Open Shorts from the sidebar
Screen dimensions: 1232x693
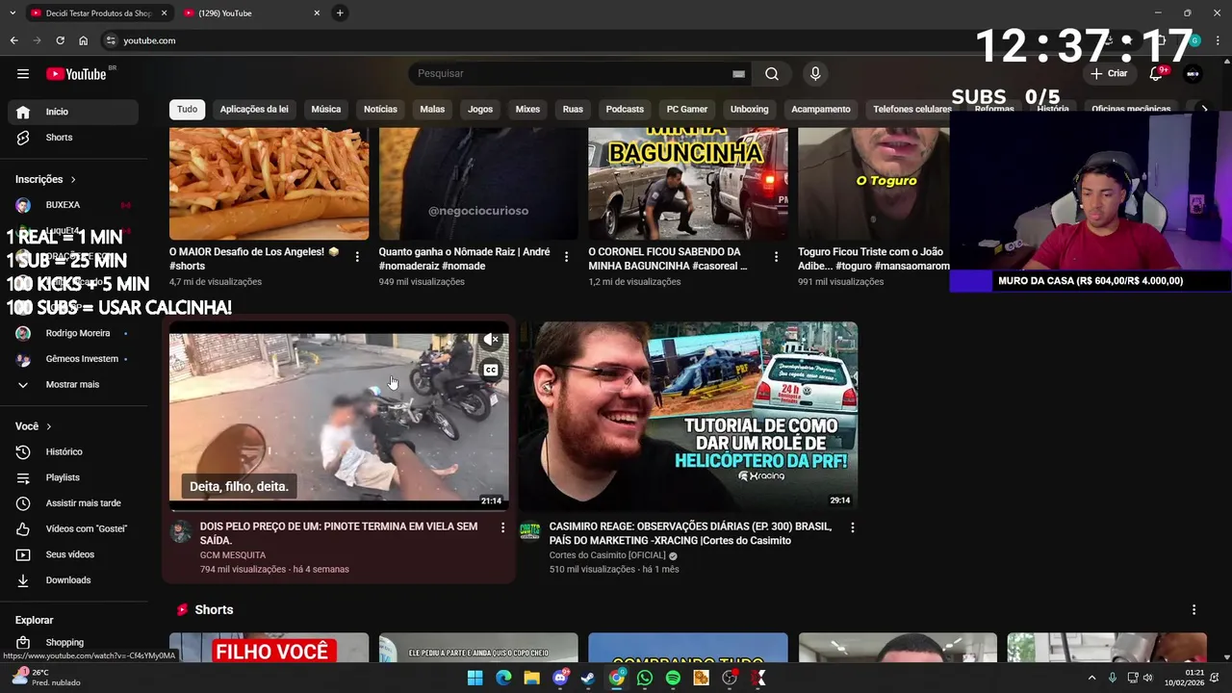[73, 138]
